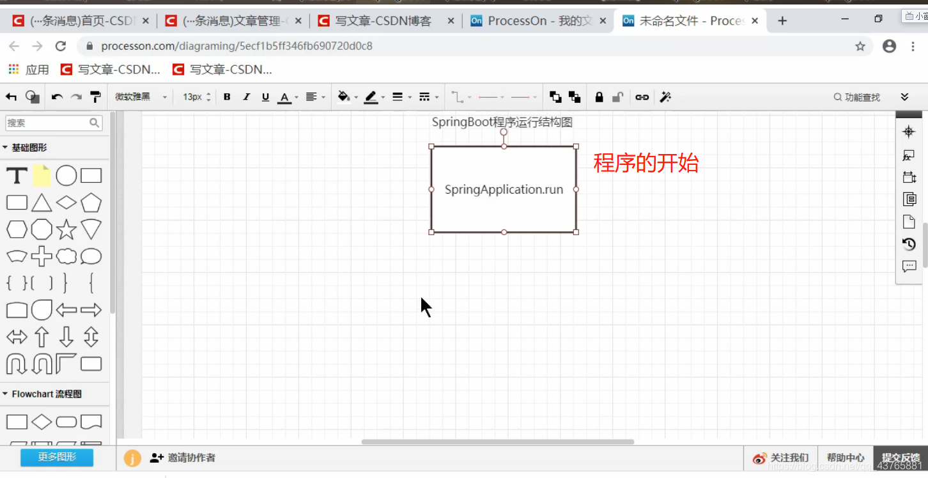Lock the selected shape

[599, 96]
